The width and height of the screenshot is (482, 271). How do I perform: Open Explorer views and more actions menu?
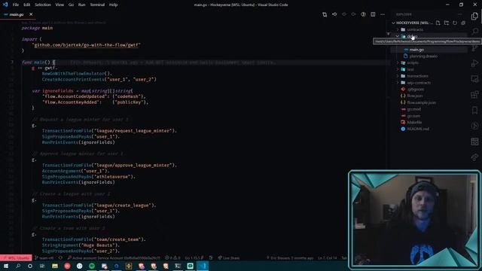(x=460, y=14)
